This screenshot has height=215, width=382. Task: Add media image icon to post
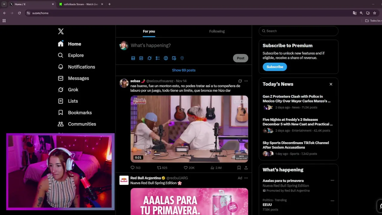tap(133, 58)
